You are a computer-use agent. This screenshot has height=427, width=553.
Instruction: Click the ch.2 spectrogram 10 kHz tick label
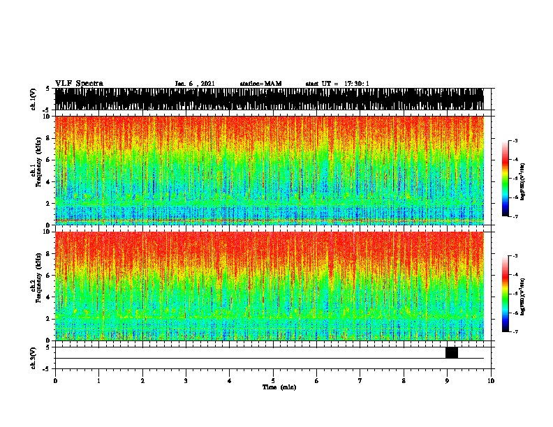click(x=47, y=232)
